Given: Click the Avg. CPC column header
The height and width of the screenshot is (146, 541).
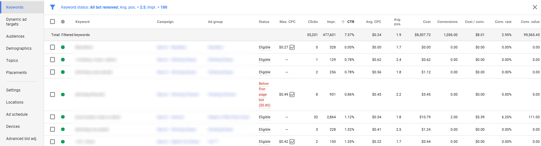Looking at the screenshot, I should pyautogui.click(x=373, y=22).
